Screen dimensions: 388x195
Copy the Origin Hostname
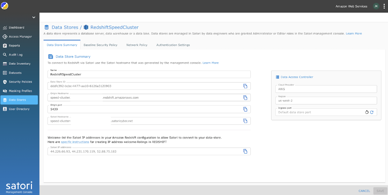[x=245, y=97]
